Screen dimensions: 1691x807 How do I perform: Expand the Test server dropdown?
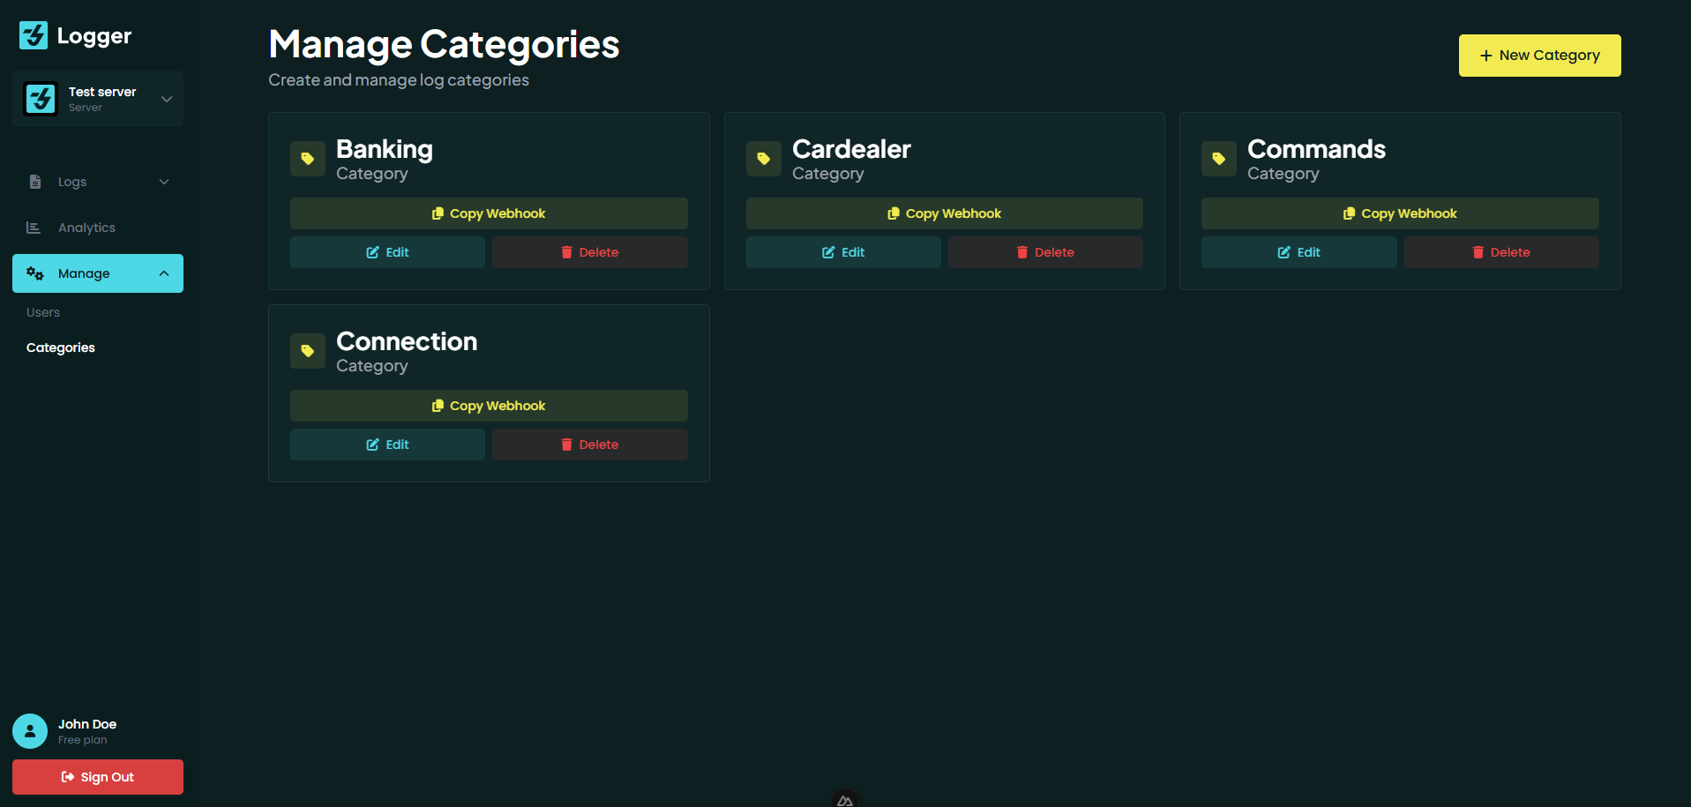167,98
